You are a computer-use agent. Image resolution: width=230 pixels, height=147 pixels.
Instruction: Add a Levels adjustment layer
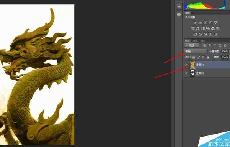coord(200,23)
